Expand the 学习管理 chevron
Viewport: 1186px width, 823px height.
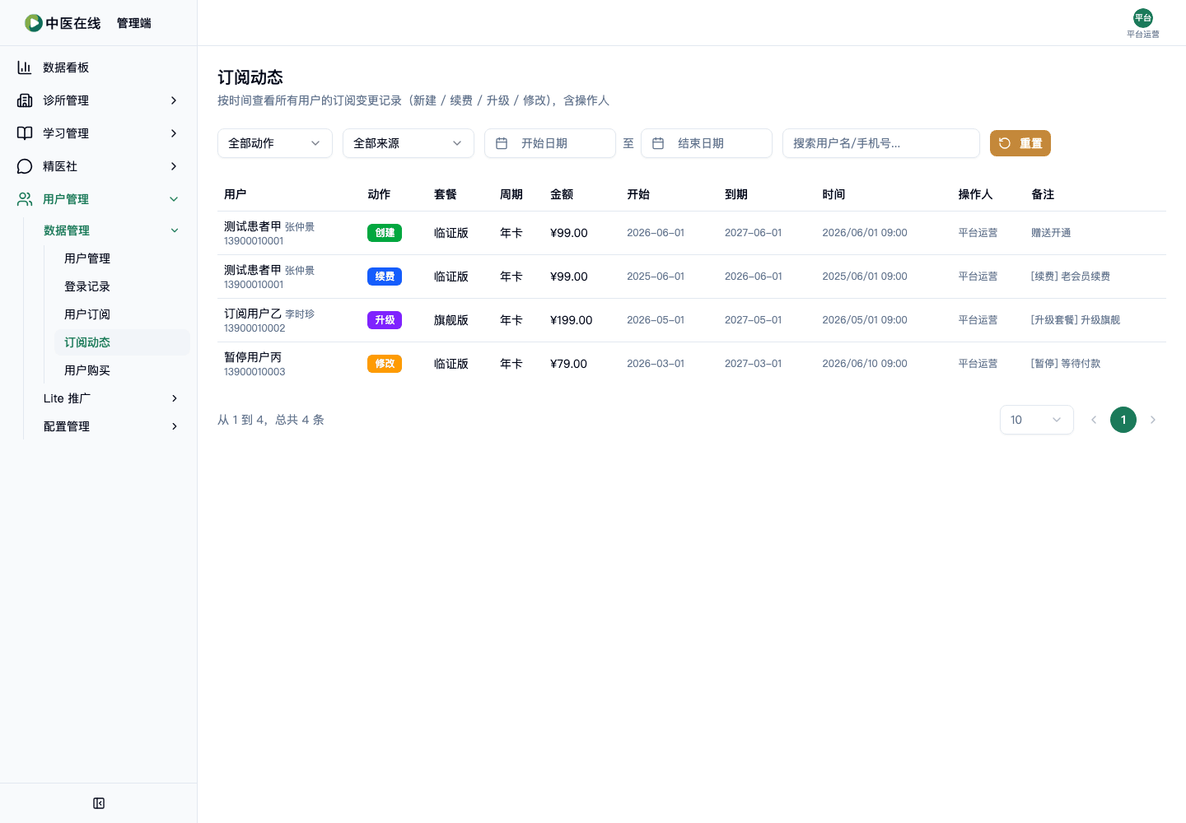pyautogui.click(x=174, y=133)
